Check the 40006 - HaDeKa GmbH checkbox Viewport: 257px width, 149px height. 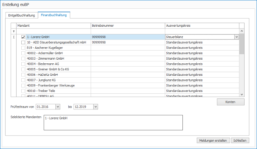pos(23,75)
